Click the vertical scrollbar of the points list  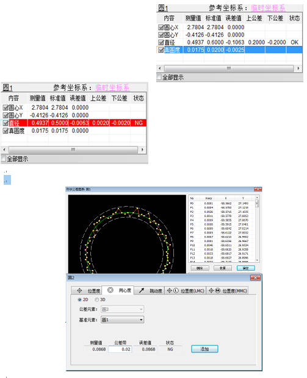tap(257, 229)
